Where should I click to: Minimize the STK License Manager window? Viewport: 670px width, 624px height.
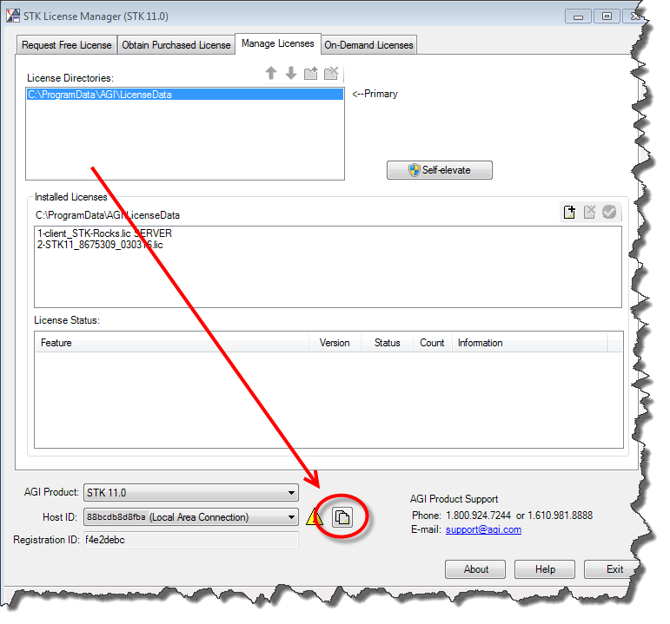coord(578,16)
